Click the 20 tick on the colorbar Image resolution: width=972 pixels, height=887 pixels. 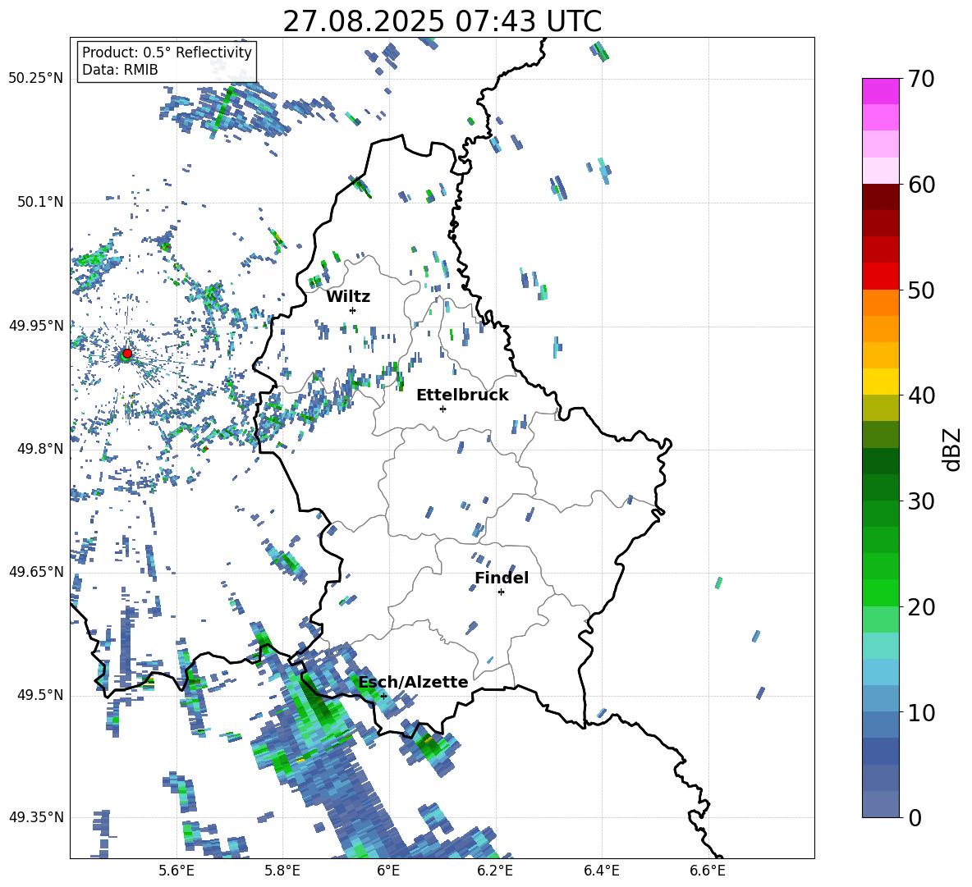[921, 607]
